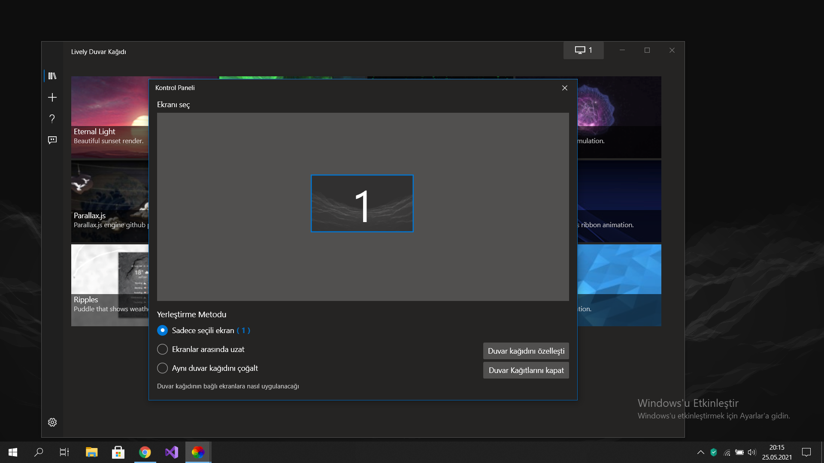Image resolution: width=824 pixels, height=463 pixels.
Task: Open Windows notification center icon
Action: pos(806,452)
